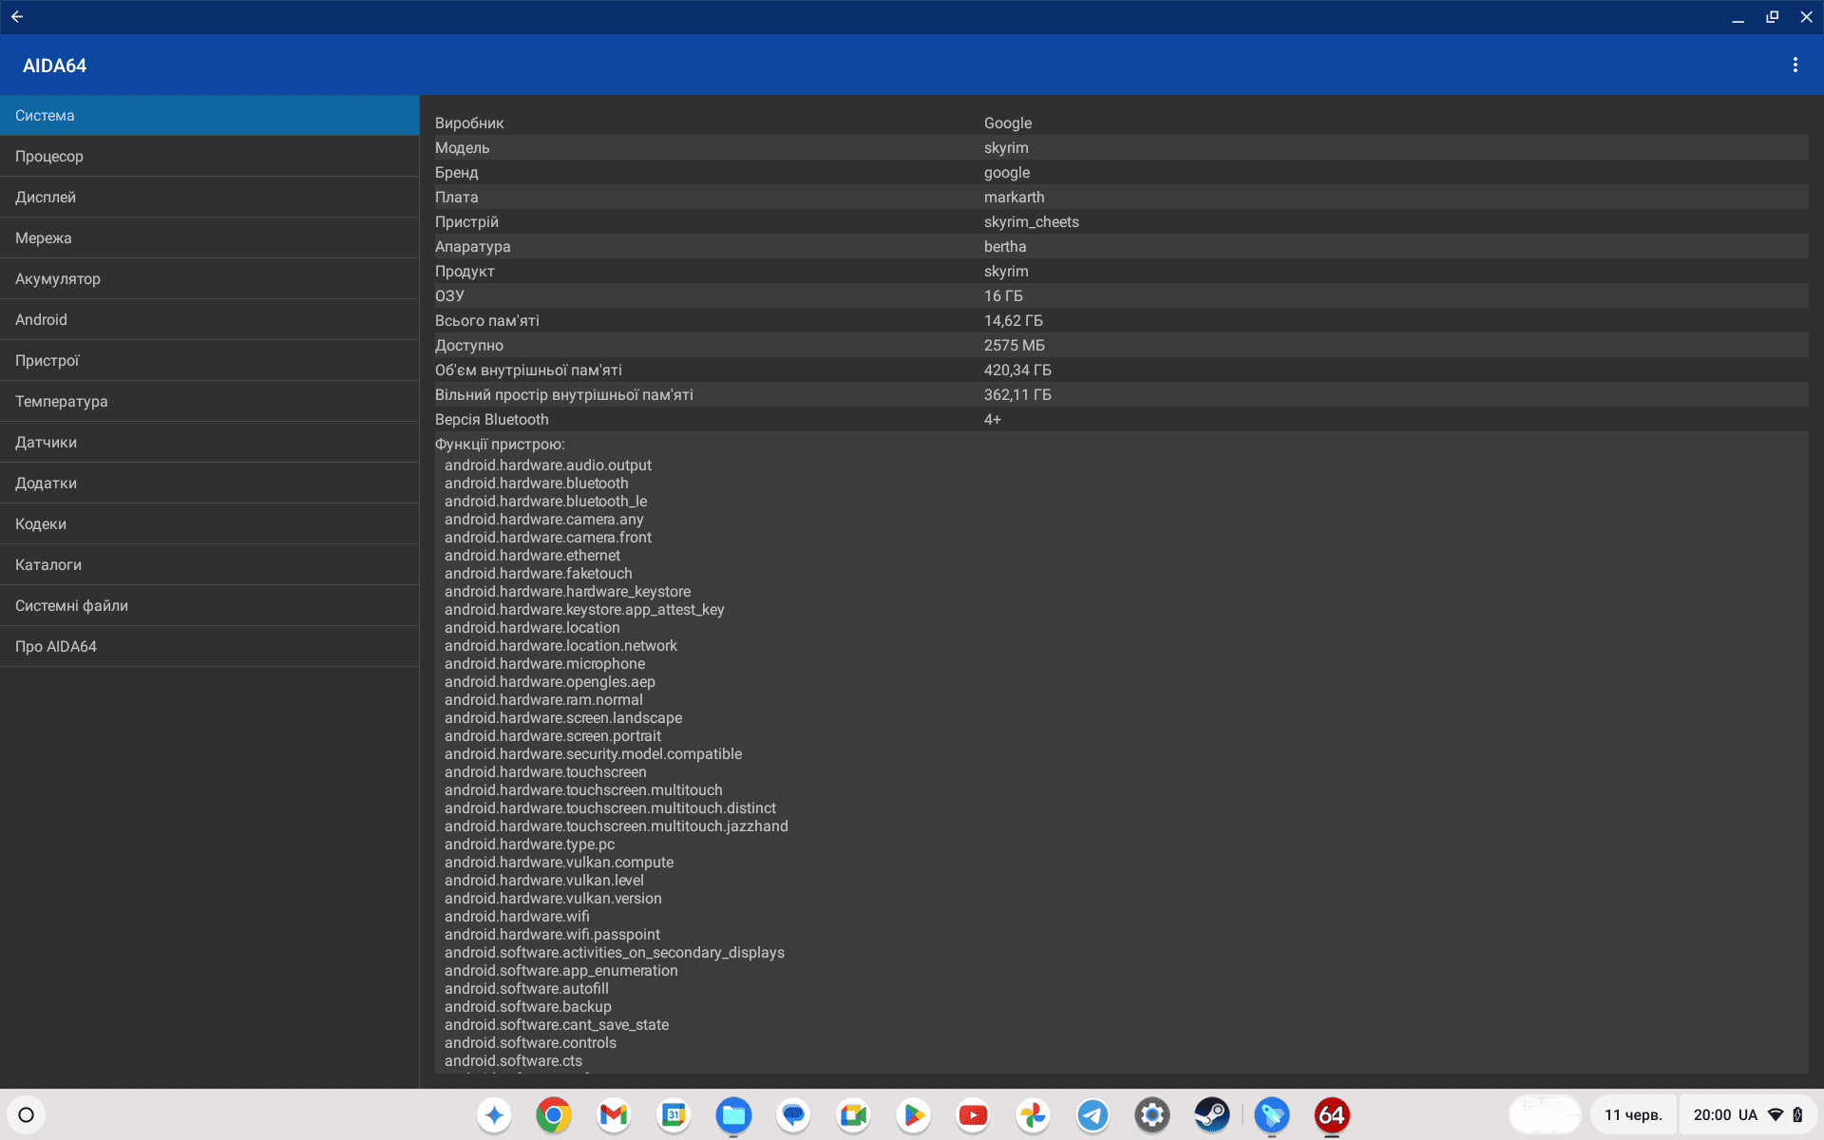Viewport: 1824px width, 1140px height.
Task: Click android.software.cts entry
Action: tap(513, 1060)
